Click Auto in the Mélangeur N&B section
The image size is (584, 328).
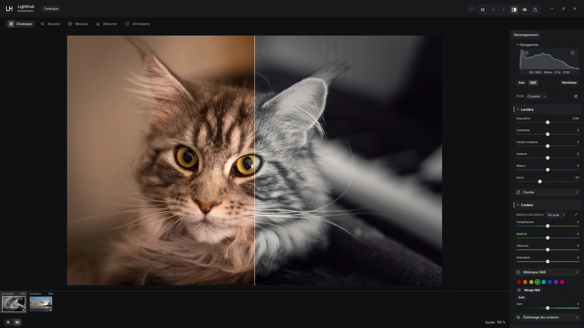521,298
